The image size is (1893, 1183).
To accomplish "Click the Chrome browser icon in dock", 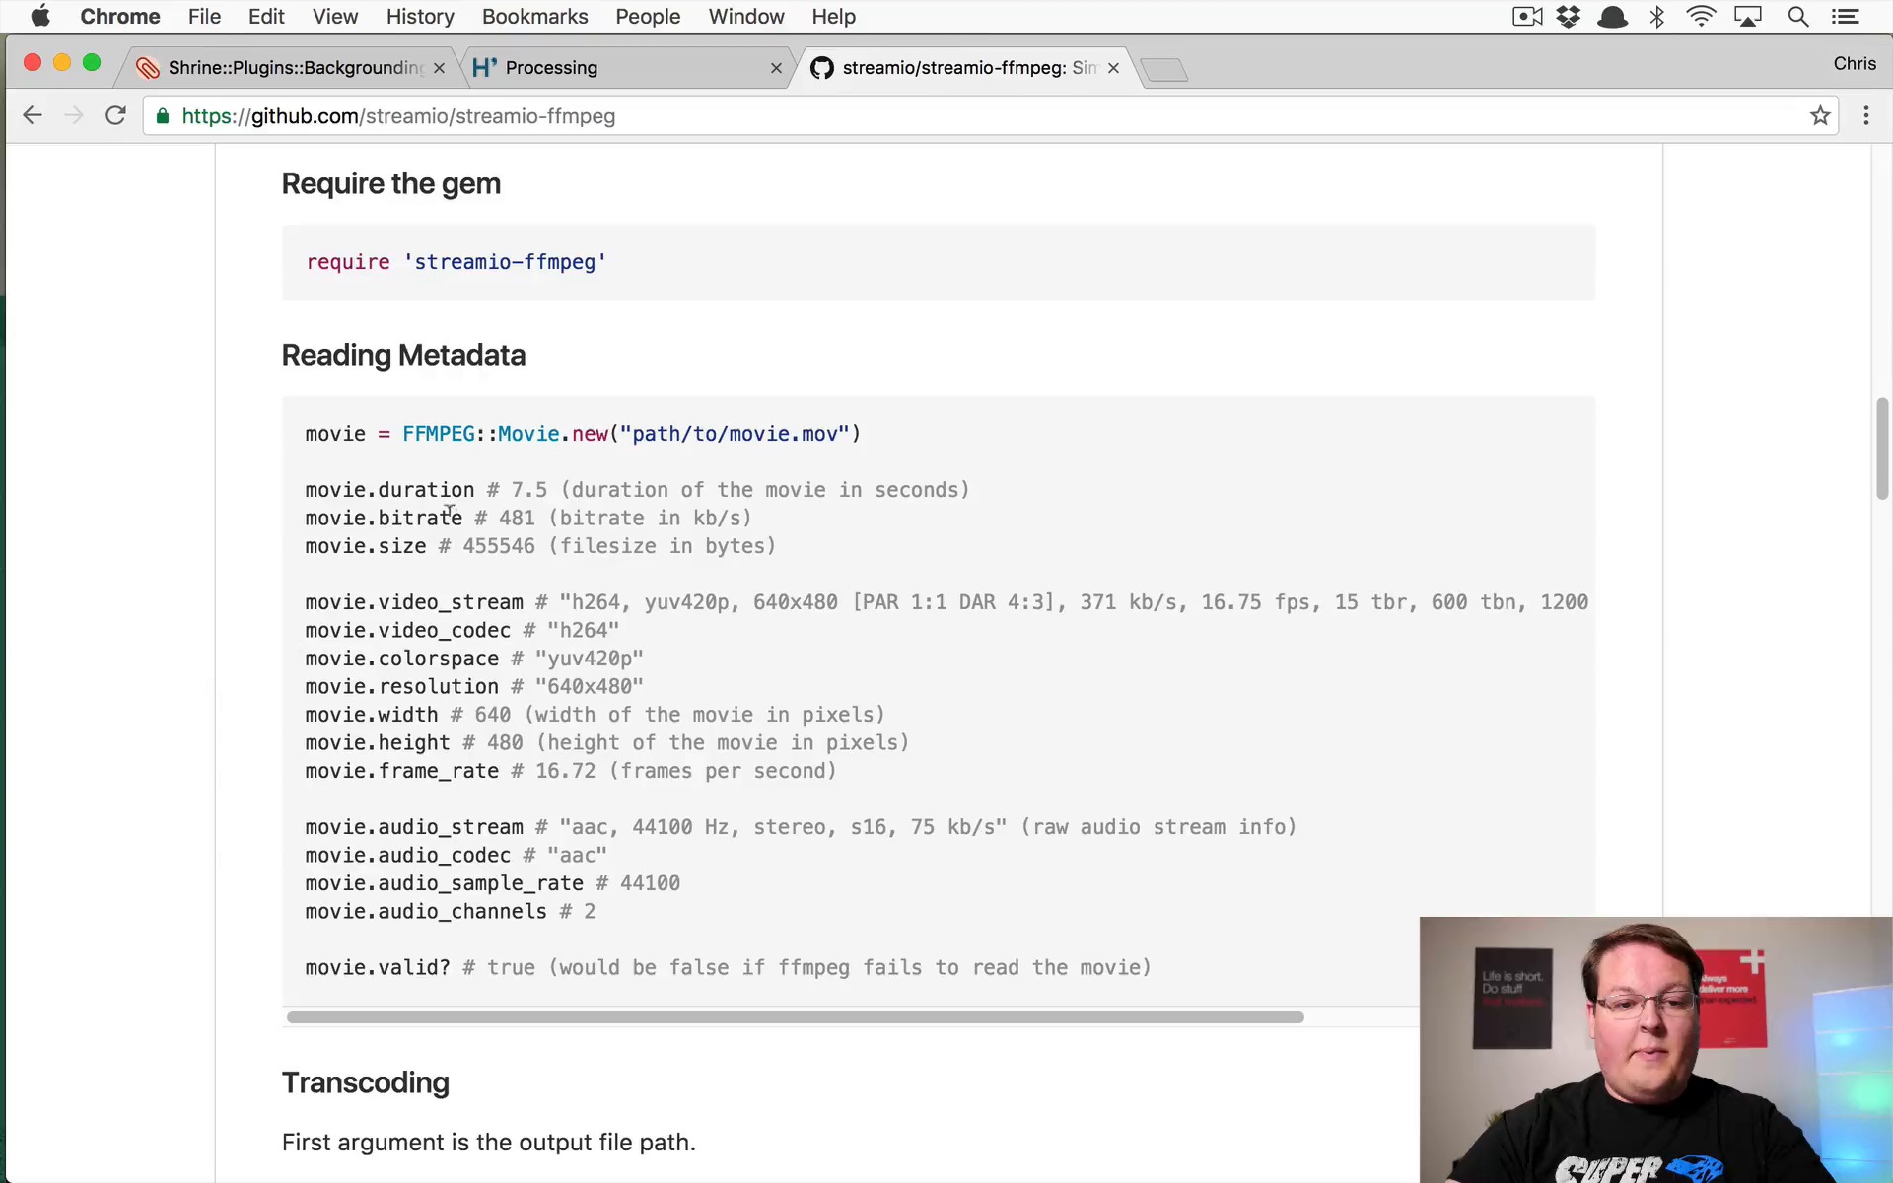I will point(122,17).
